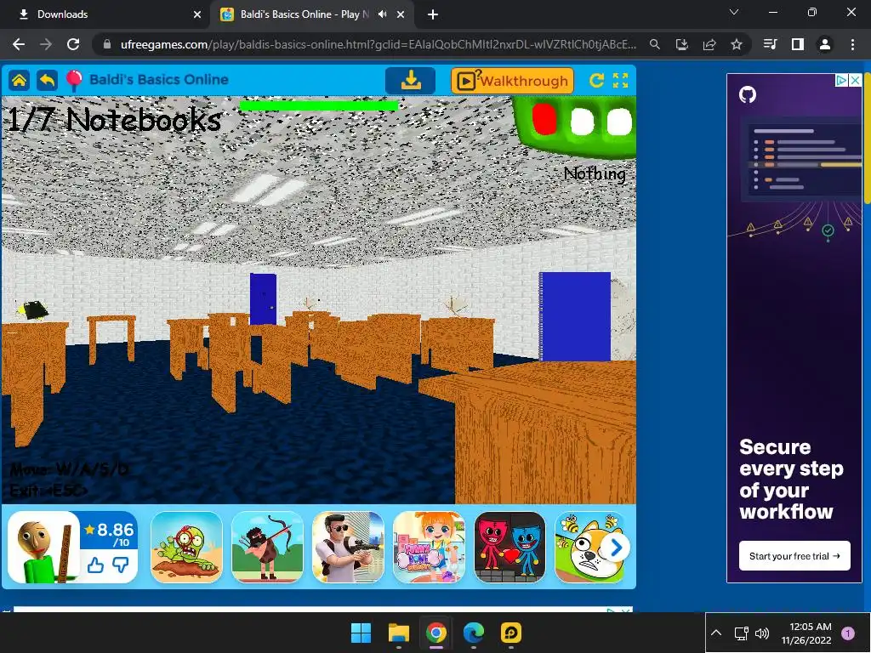This screenshot has width=871, height=653.
Task: Click the large blue door in game
Action: [576, 316]
